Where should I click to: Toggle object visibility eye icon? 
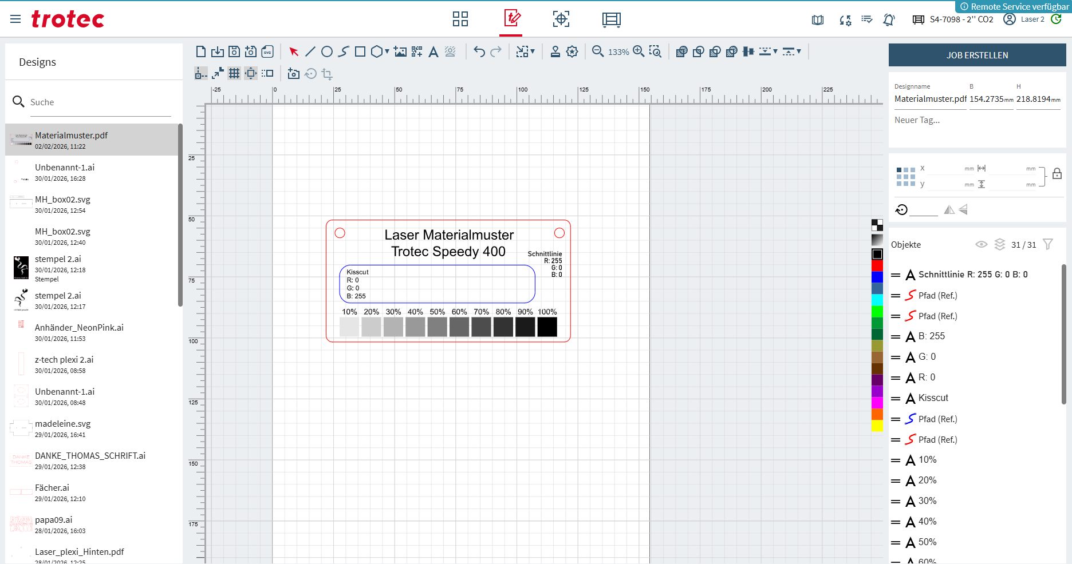(982, 245)
